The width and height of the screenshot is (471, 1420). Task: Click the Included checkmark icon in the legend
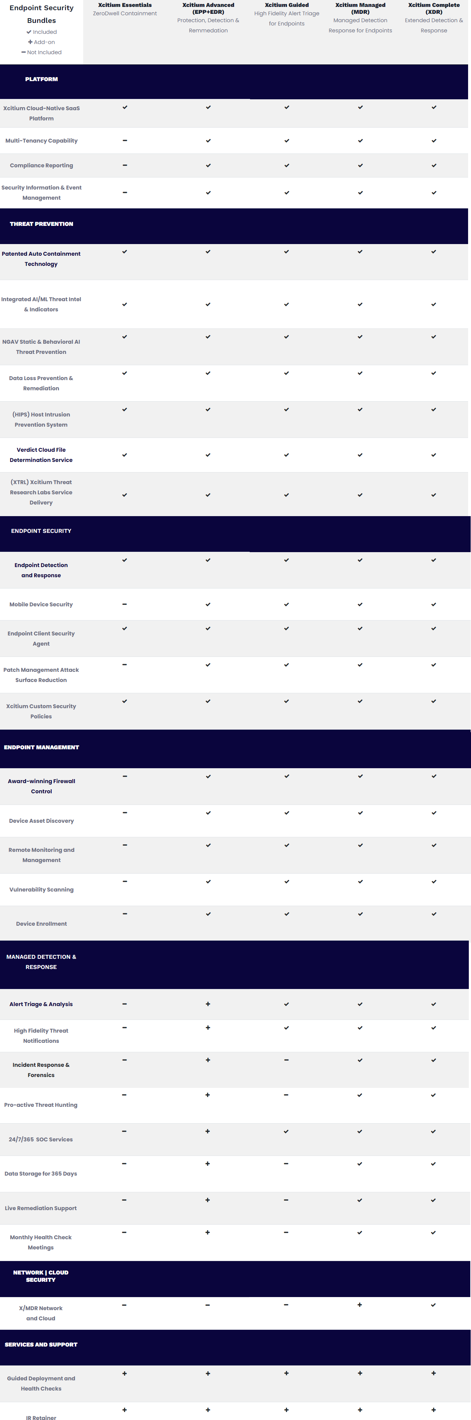tap(29, 32)
